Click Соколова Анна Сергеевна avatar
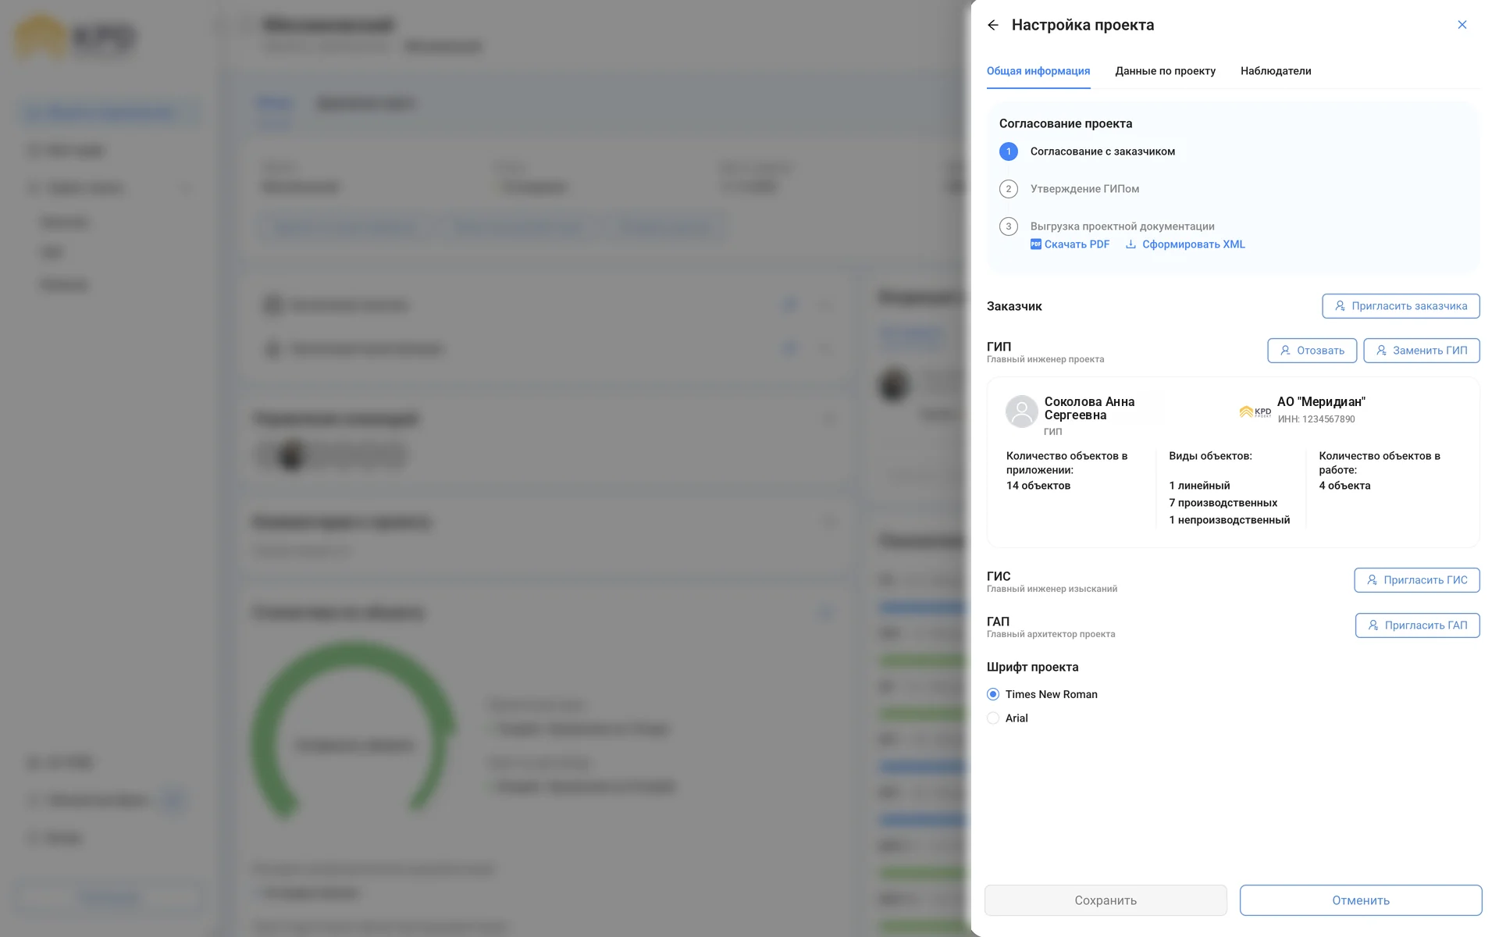The width and height of the screenshot is (1499, 937). click(1021, 411)
